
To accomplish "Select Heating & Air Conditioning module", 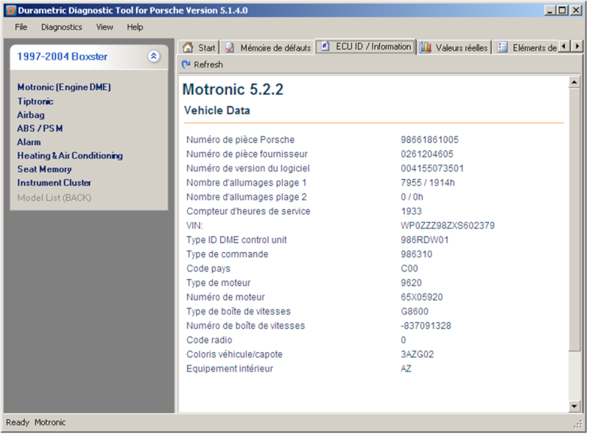I will click(70, 155).
